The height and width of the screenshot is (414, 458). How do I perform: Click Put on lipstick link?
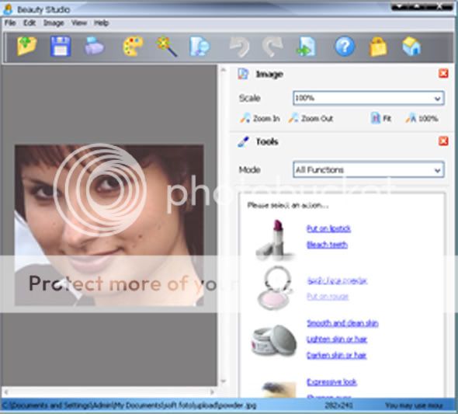328,228
